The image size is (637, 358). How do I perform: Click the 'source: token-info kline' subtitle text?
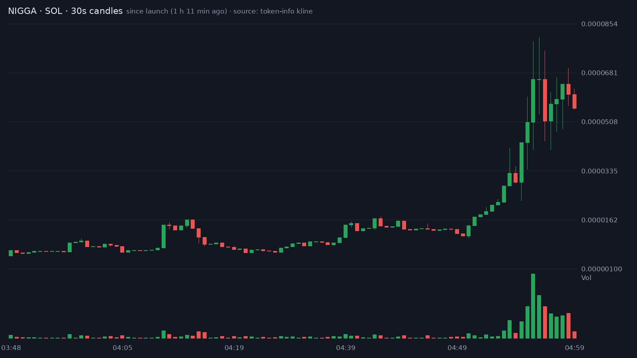pos(273,11)
